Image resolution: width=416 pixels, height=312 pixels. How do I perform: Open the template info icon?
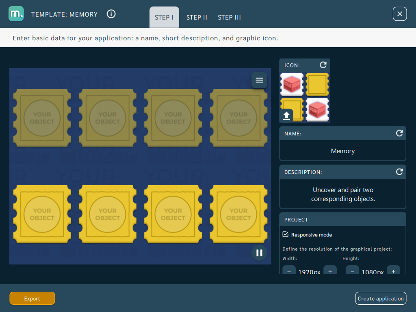(111, 14)
